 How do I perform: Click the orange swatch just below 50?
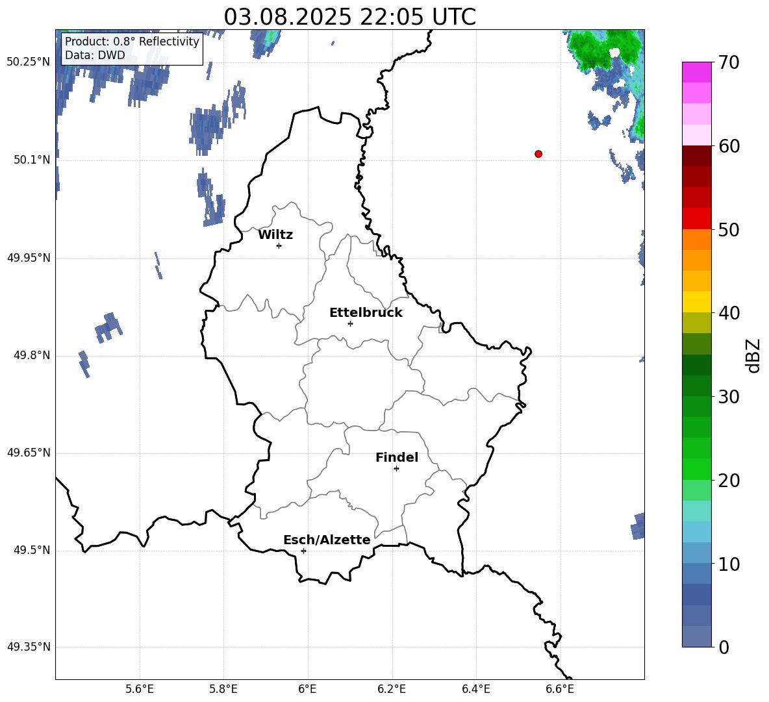(x=697, y=239)
